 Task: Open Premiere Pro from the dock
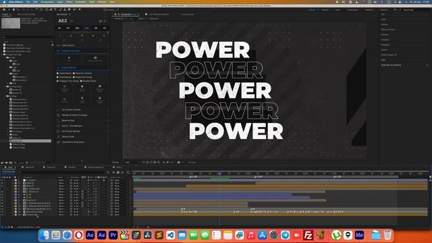tap(113, 236)
